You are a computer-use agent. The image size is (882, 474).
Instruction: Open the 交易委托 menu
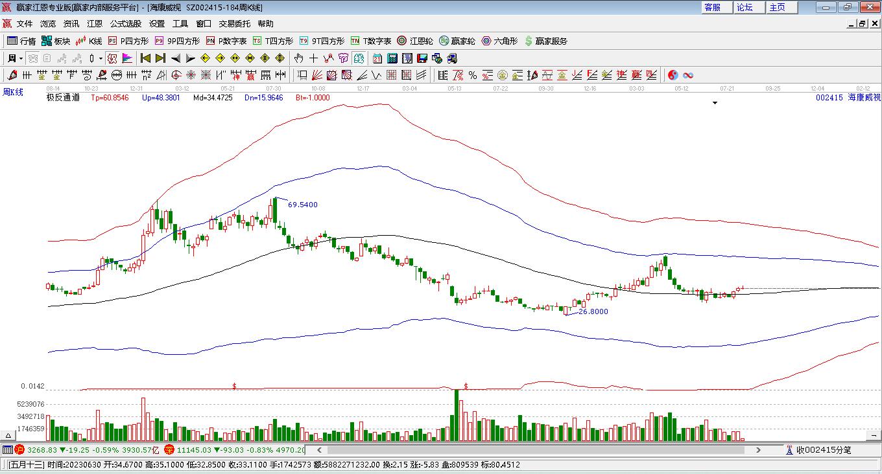coord(234,24)
